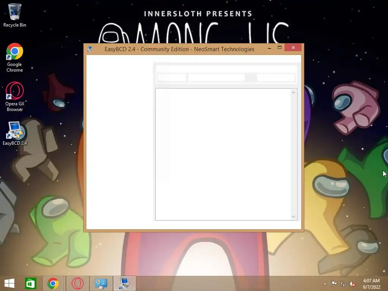Select the EasyBCD 2.4 desktop shortcut
Screen dimensions: 388x291
coord(15,134)
